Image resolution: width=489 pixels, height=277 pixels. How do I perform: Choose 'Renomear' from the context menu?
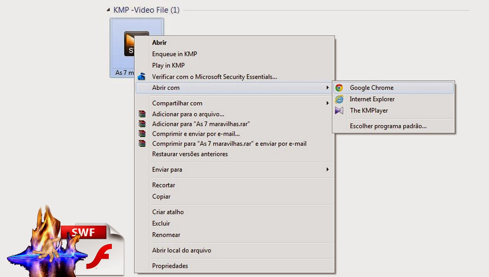pyautogui.click(x=166, y=235)
